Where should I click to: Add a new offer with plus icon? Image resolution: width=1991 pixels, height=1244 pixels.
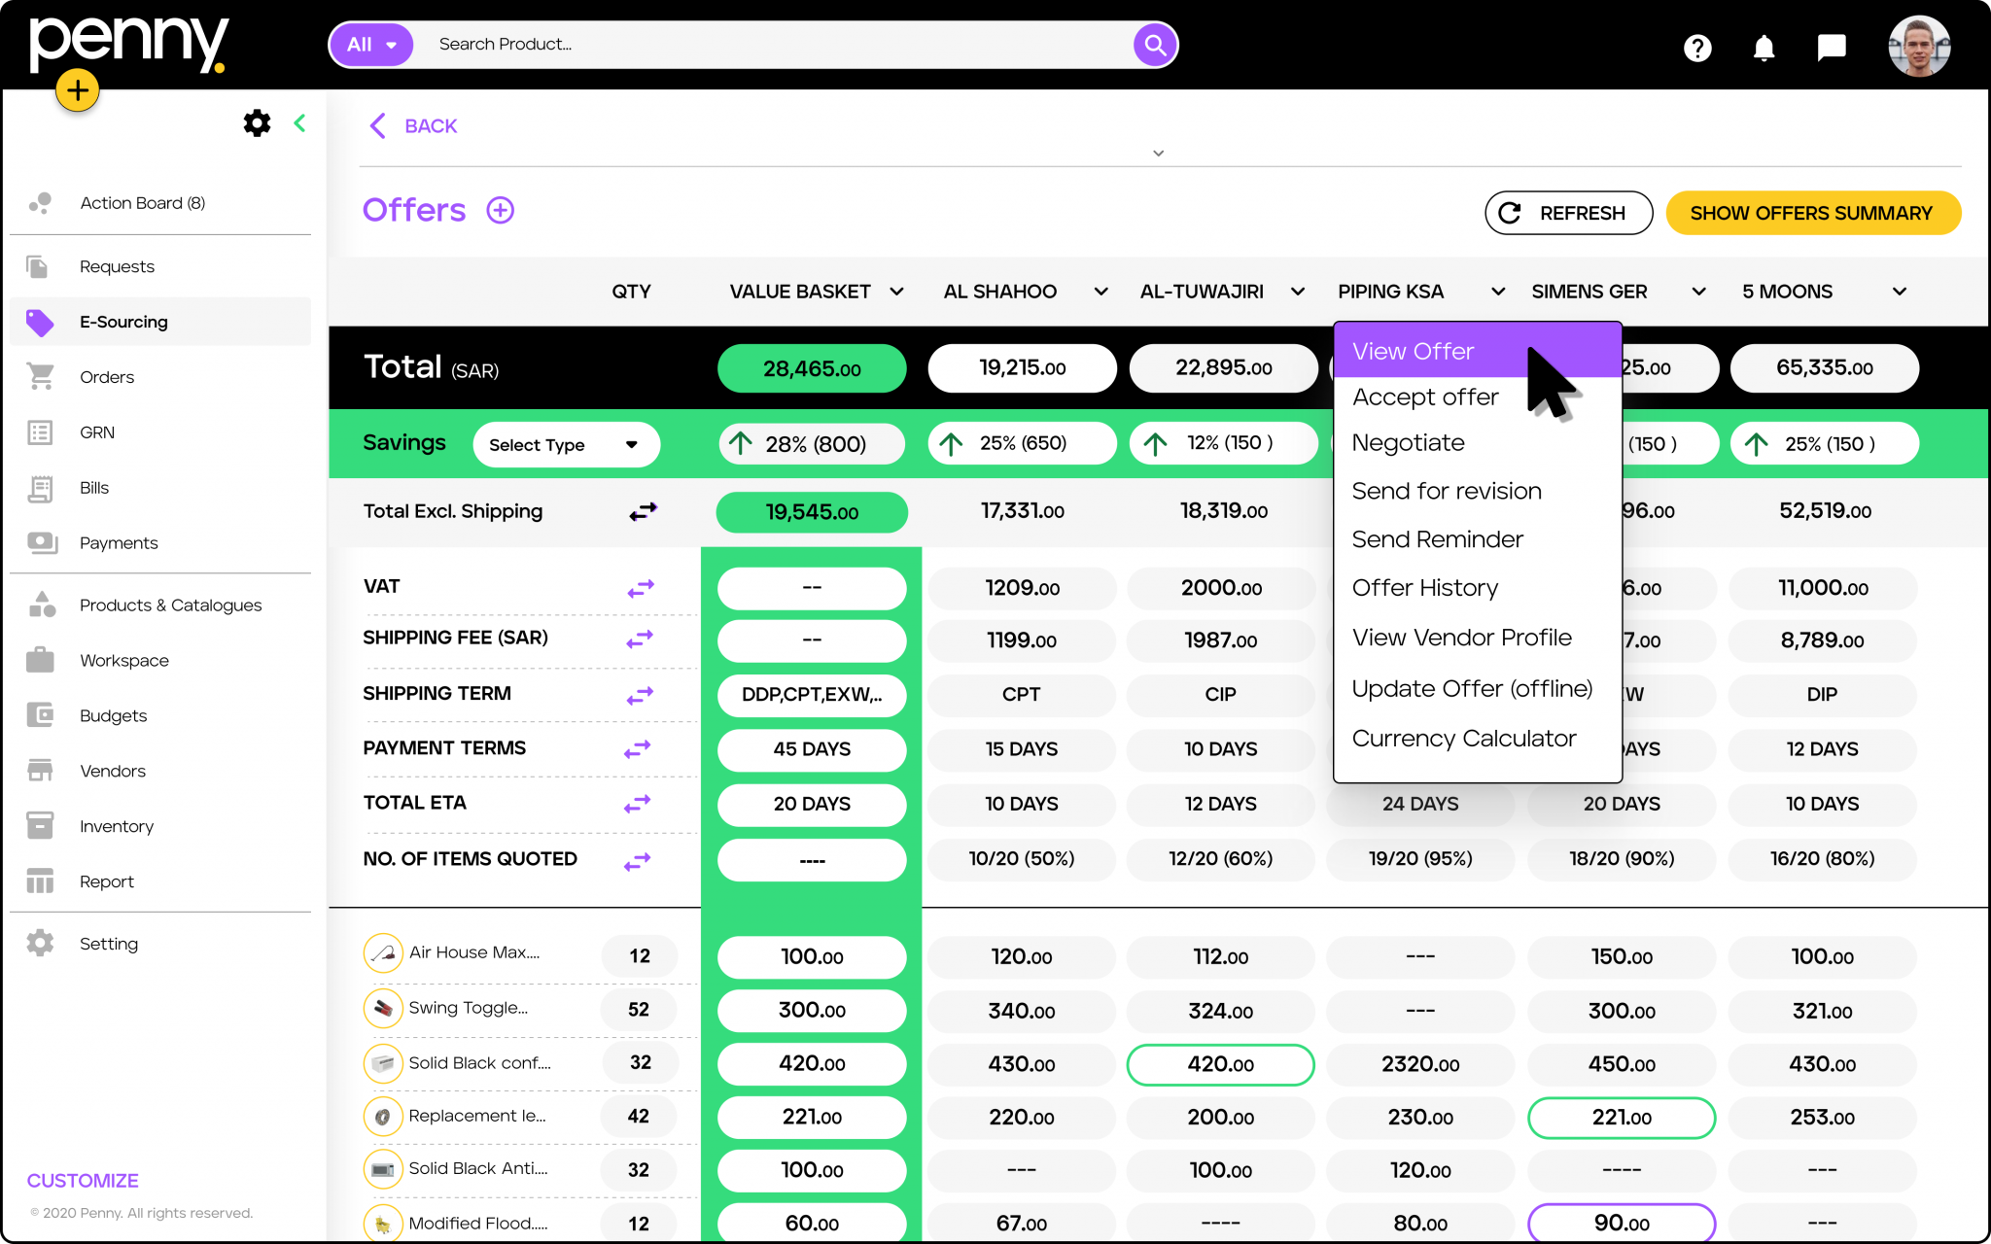(501, 210)
